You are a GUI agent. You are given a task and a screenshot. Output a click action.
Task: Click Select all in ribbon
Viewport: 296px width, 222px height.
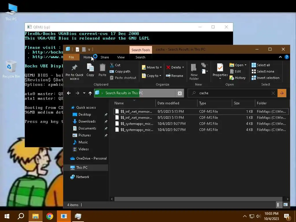tap(261, 65)
